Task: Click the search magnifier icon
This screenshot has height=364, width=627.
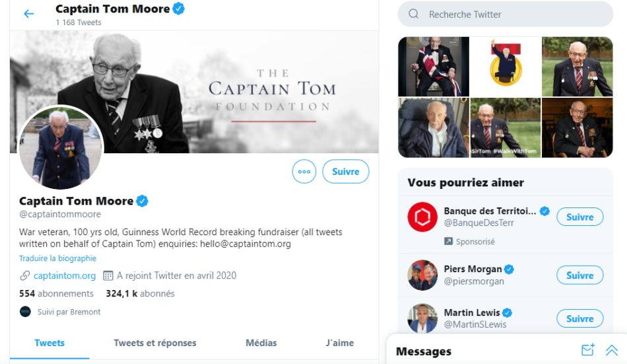Action: [x=414, y=14]
